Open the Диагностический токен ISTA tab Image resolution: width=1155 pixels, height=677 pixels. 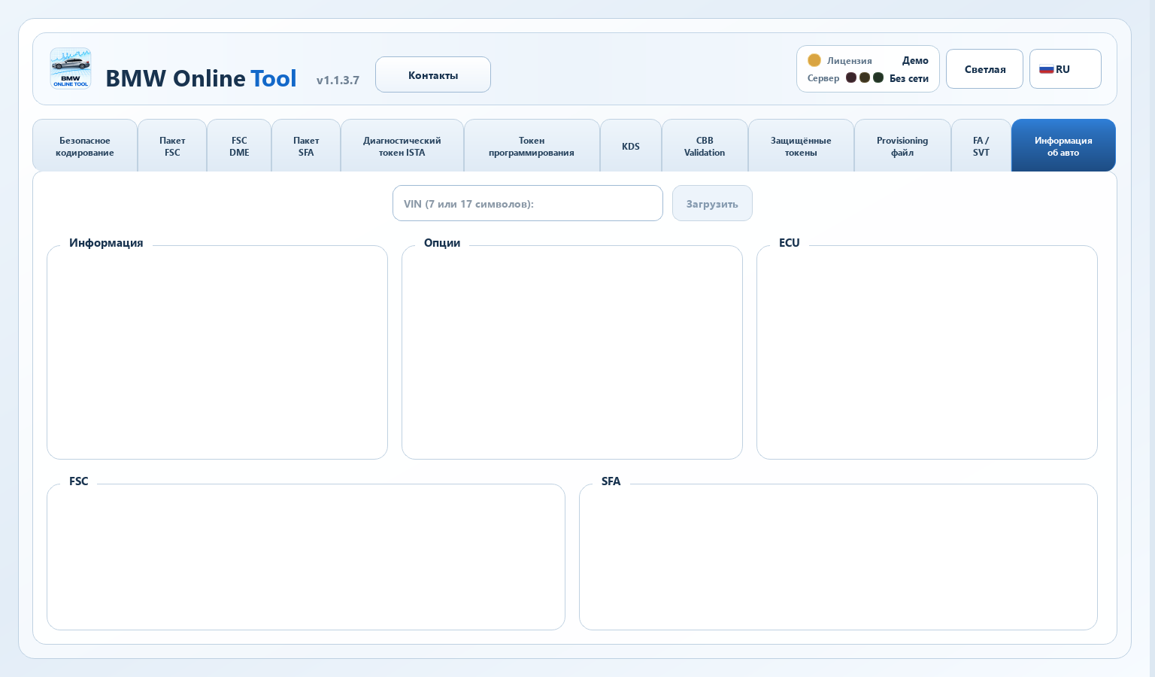pos(402,146)
